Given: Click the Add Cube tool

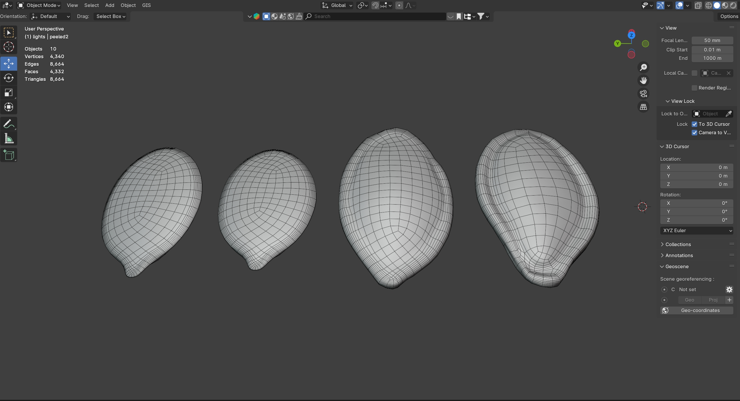Looking at the screenshot, I should point(9,155).
